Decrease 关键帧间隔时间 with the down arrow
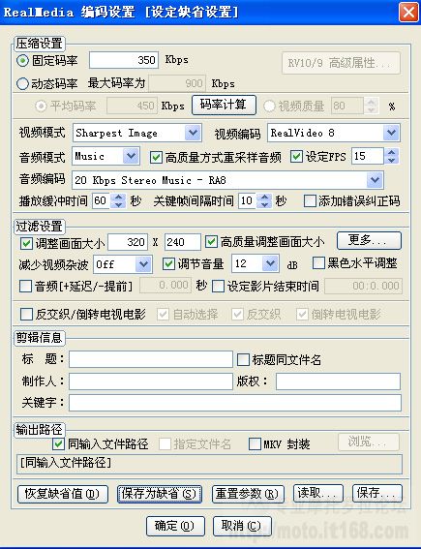Viewport: 421px width, 549px height. 264,204
